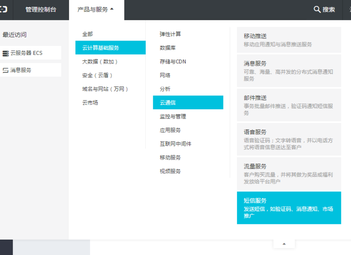Open the 流量服务 service card
The height and width of the screenshot is (255, 351).
289,173
